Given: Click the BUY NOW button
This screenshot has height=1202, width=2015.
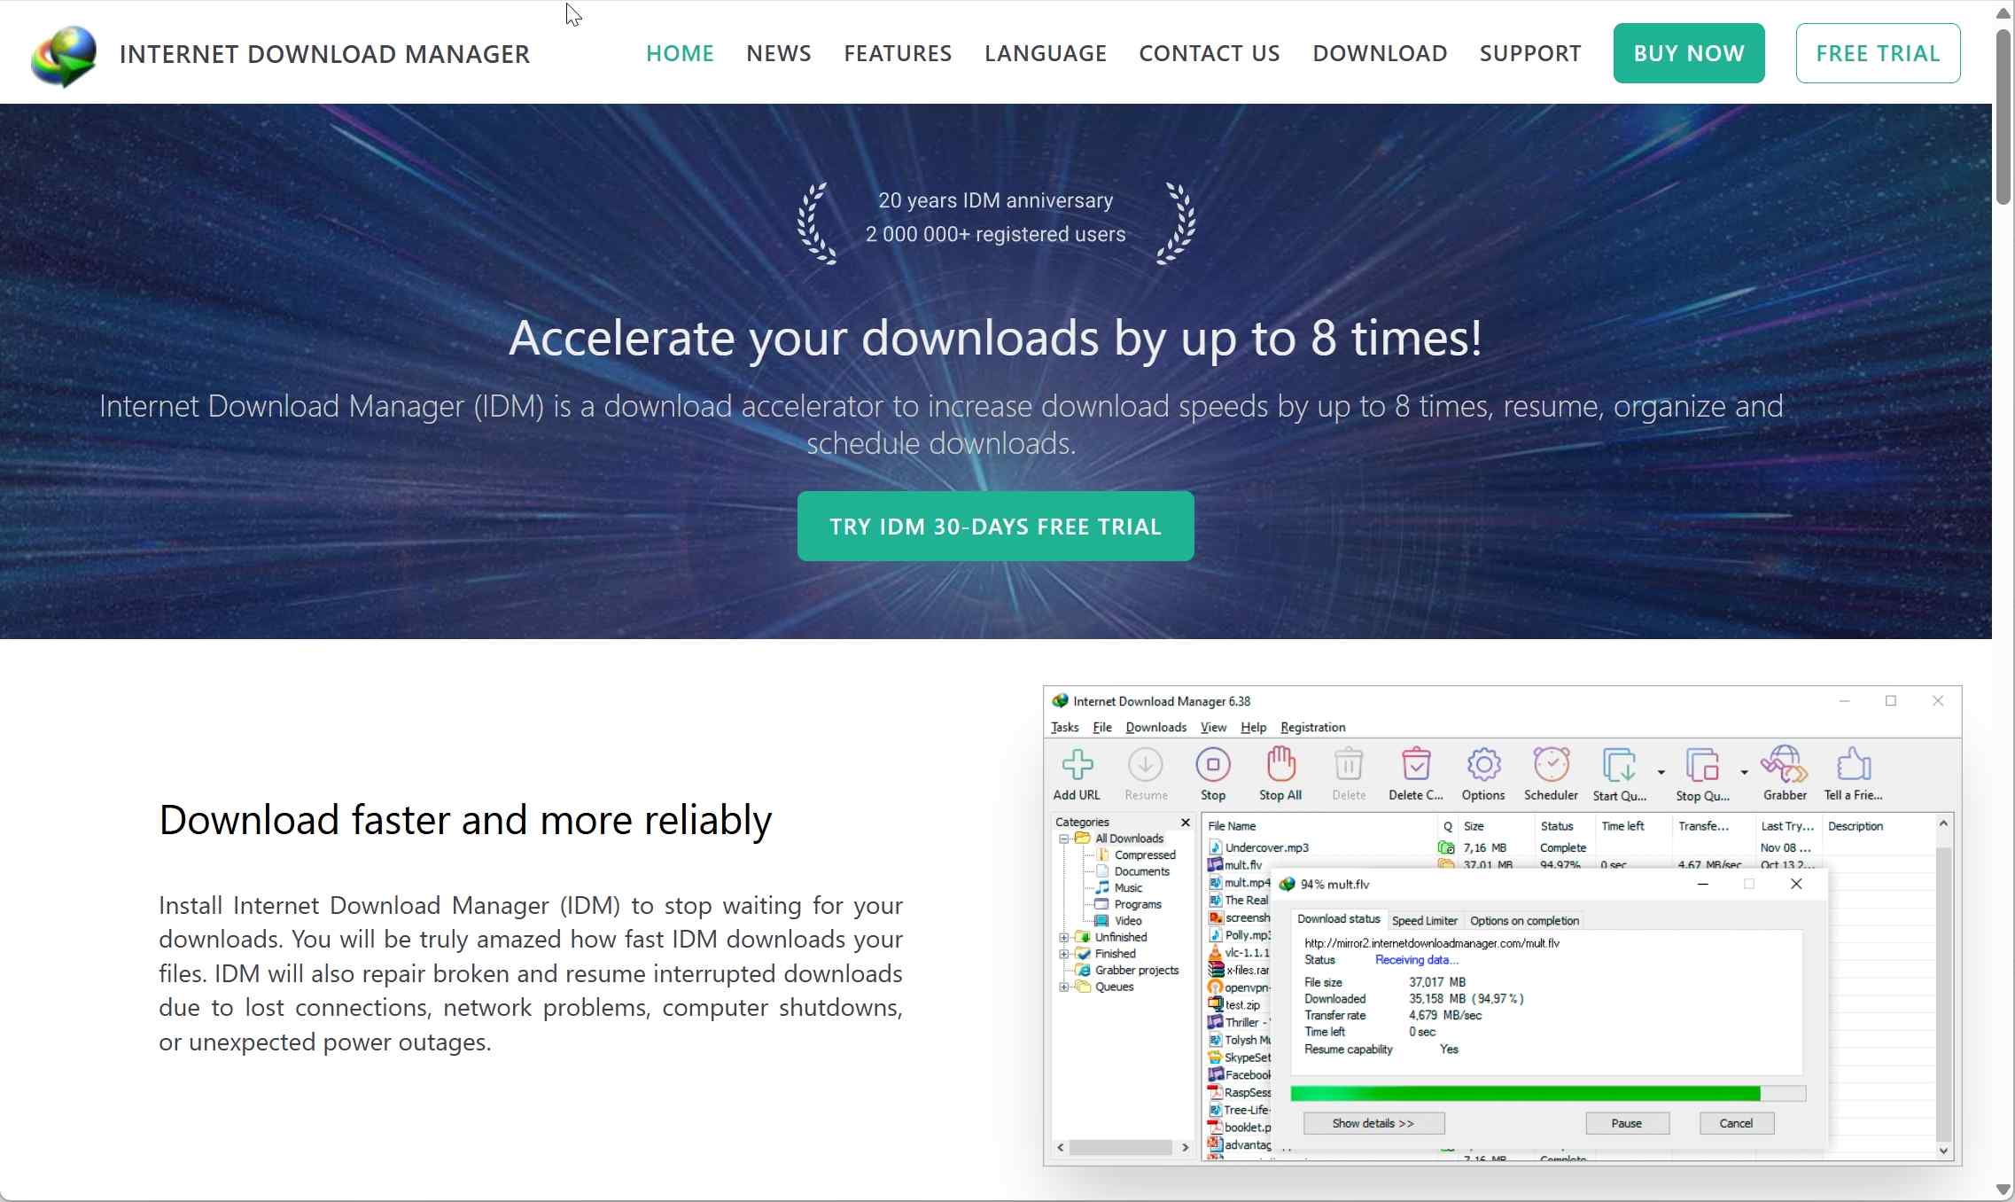Looking at the screenshot, I should coord(1688,53).
